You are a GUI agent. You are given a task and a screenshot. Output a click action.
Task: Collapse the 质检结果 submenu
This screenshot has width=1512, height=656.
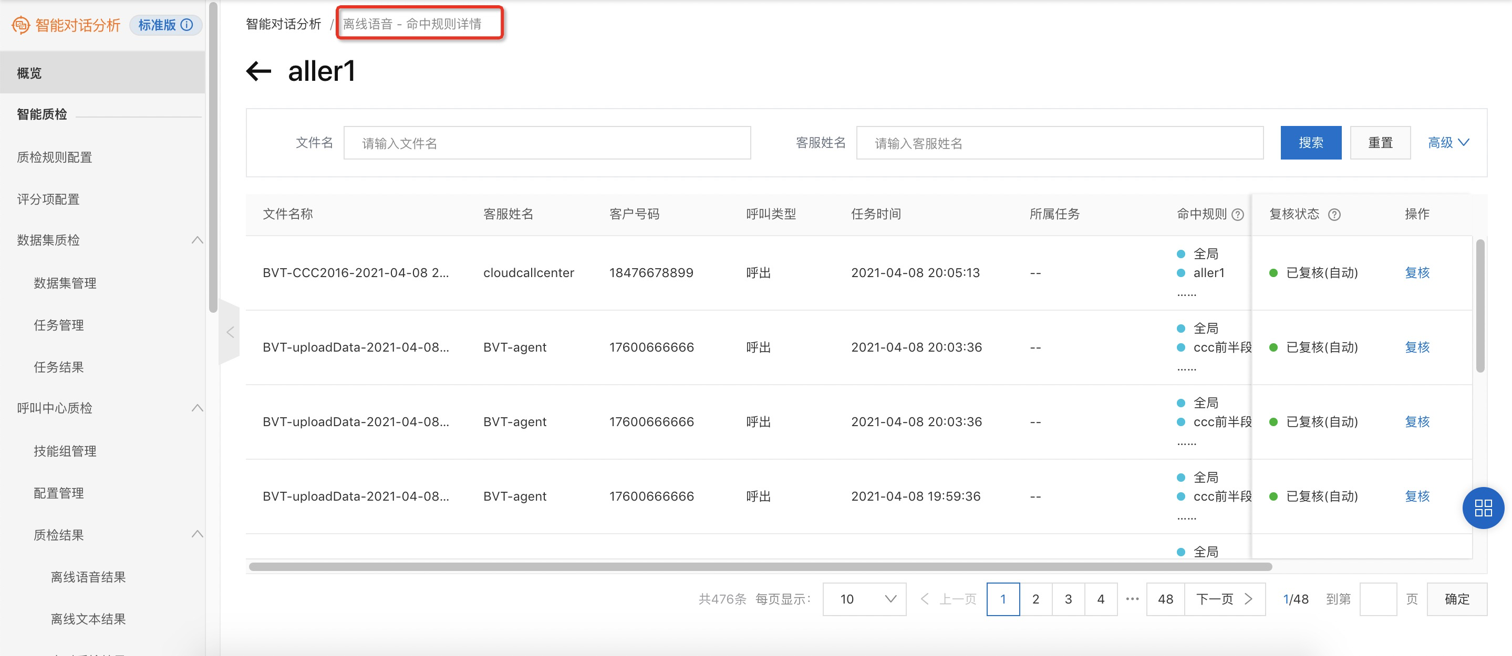pos(198,534)
